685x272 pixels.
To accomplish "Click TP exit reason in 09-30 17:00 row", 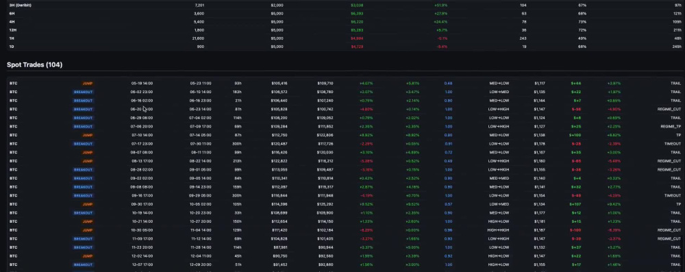I will pos(679,204).
